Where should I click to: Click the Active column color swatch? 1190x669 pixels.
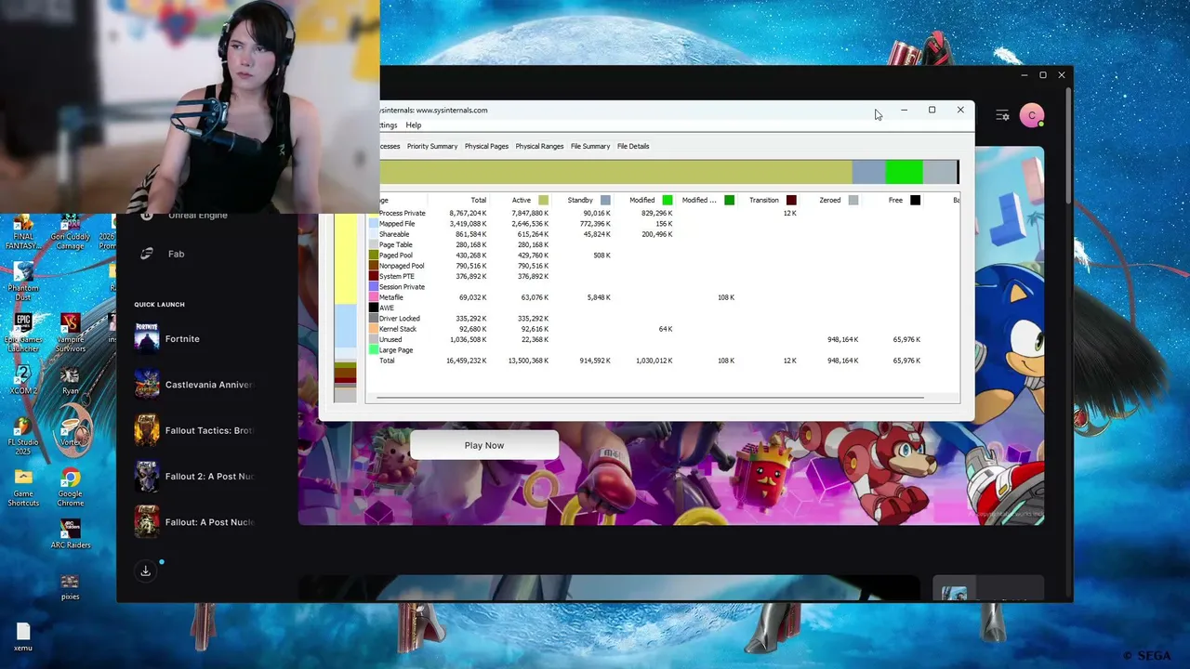(544, 200)
